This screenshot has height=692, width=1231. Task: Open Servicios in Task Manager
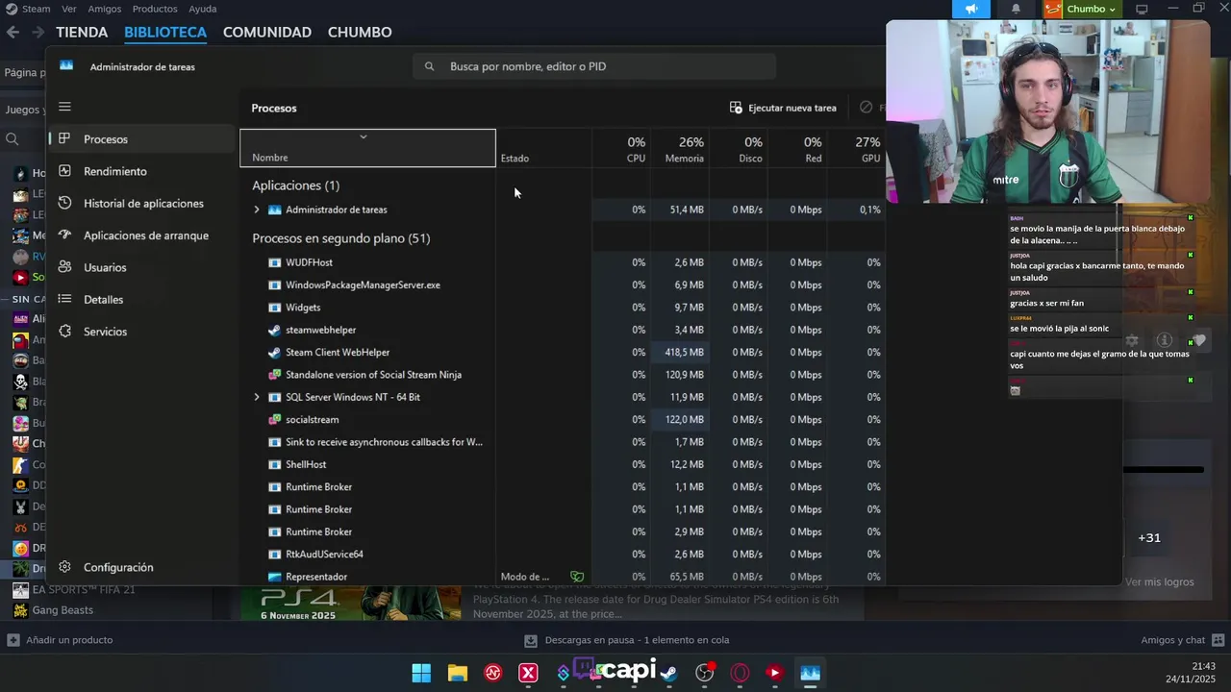[x=143, y=332]
